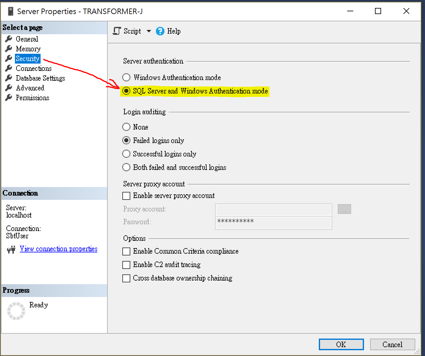Image resolution: width=425 pixels, height=356 pixels.
Task: Click the 'Server proxy account' group label
Action: [x=154, y=184]
